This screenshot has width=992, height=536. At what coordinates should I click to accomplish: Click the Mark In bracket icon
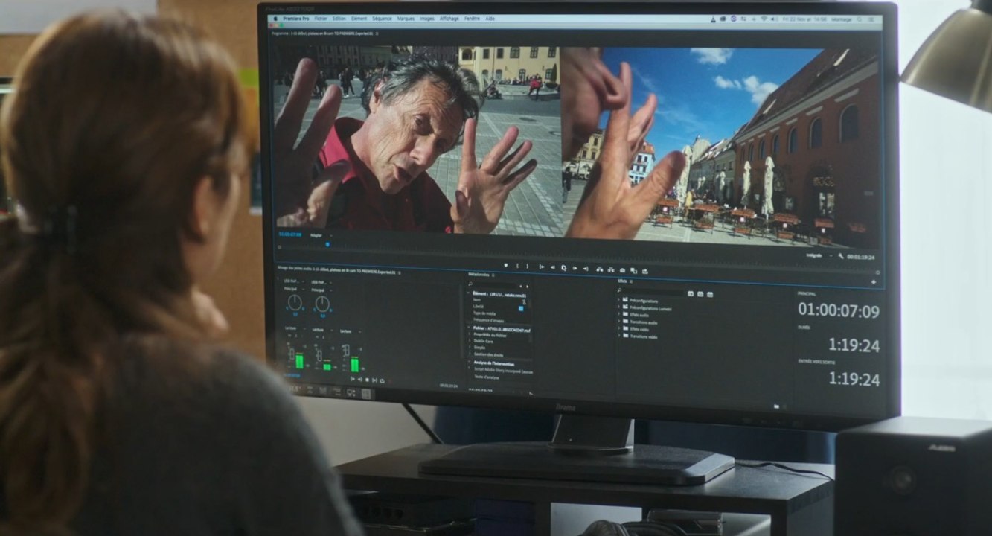coord(518,267)
